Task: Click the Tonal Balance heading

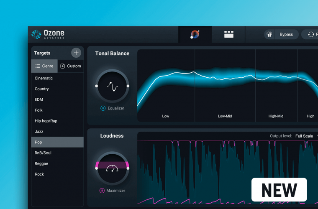Action: 113,54
